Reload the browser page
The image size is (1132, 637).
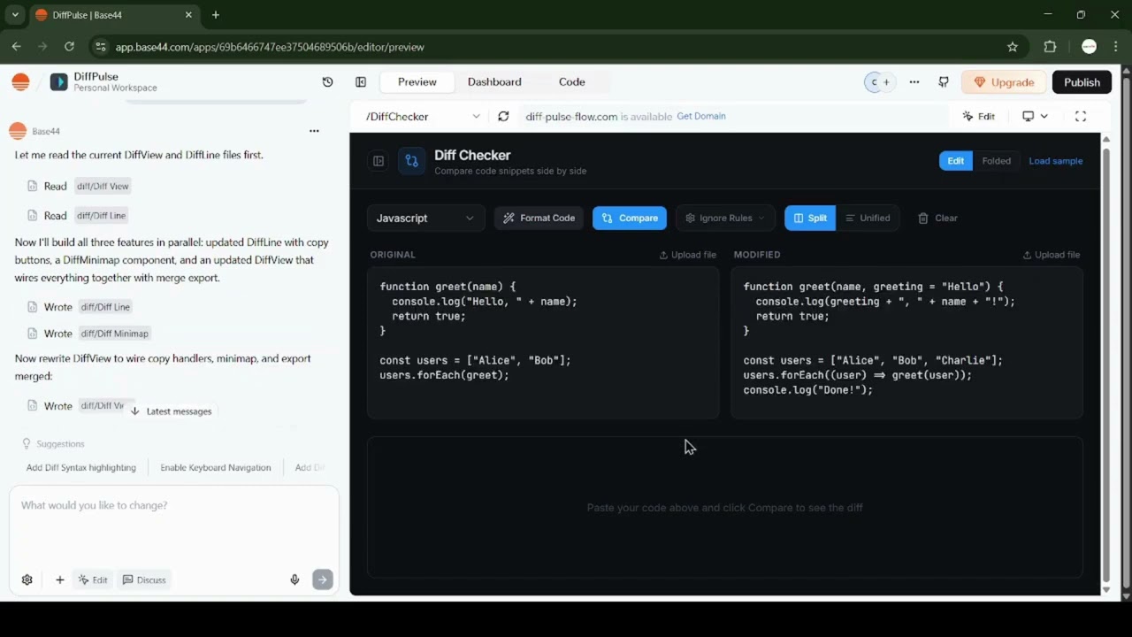[x=69, y=47]
